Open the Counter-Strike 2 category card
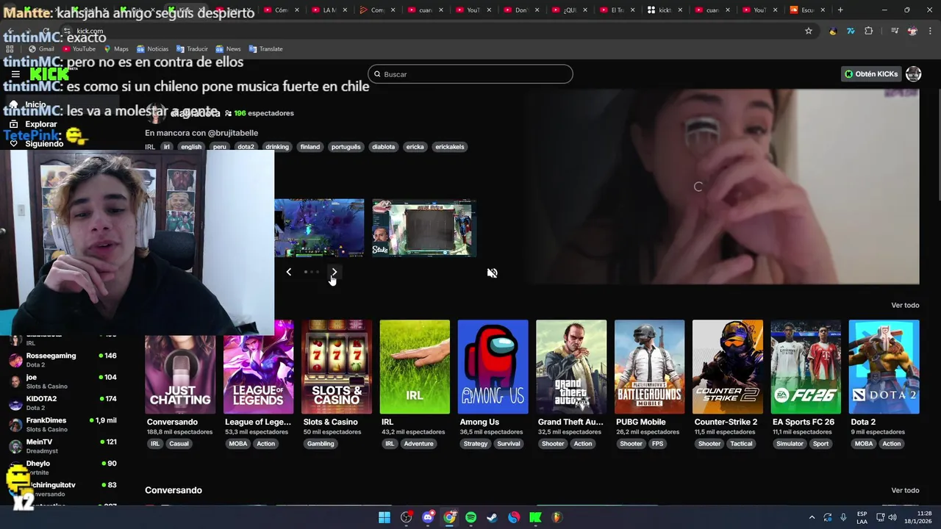 coord(728,367)
